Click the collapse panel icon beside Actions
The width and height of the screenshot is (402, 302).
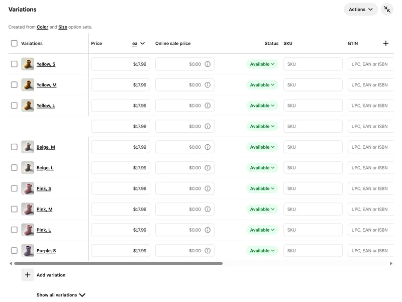387,10
